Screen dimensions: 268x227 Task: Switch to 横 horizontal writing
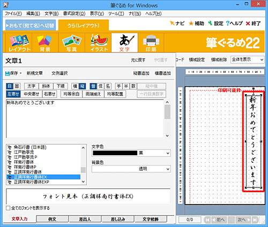pyautogui.click(x=75, y=86)
